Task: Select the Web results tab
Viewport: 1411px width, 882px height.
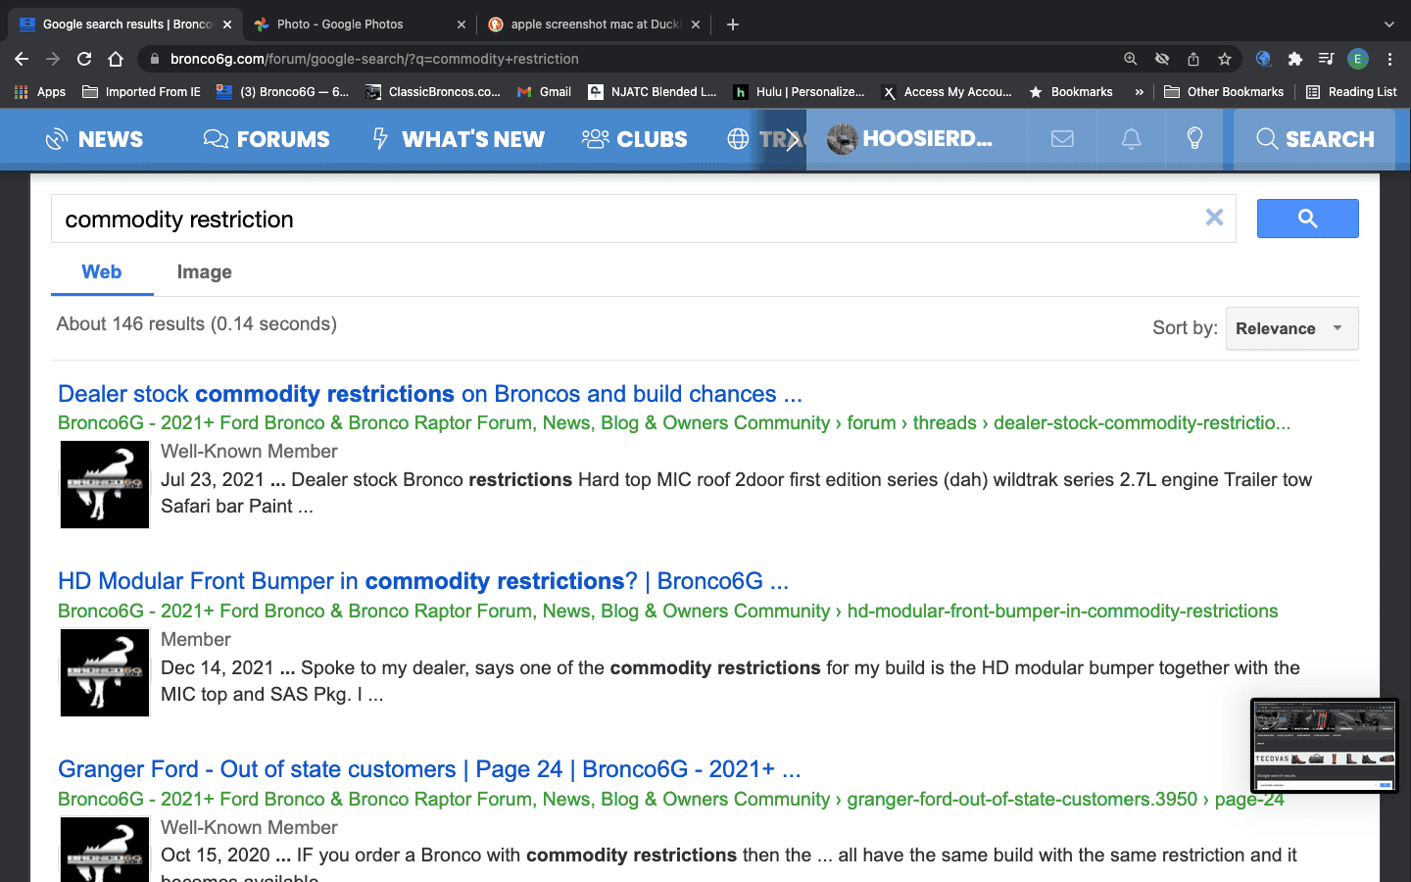Action: 102,272
